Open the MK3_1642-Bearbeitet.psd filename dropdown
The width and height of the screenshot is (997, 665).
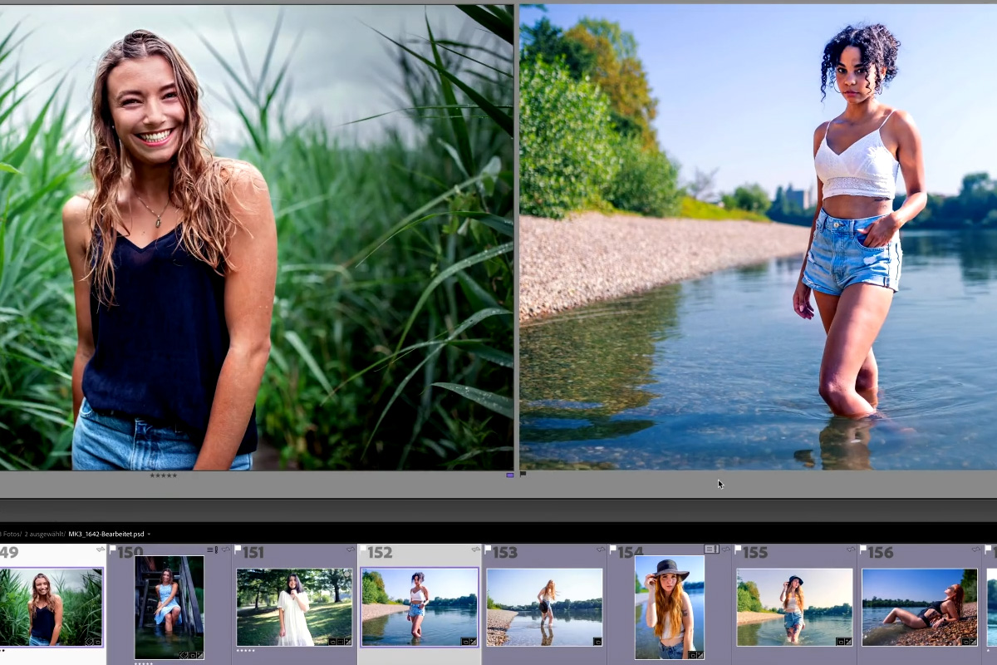(108, 534)
